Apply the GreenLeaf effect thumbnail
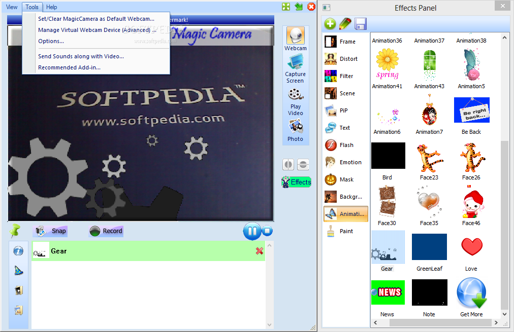This screenshot has width=514, height=332. pyautogui.click(x=429, y=247)
